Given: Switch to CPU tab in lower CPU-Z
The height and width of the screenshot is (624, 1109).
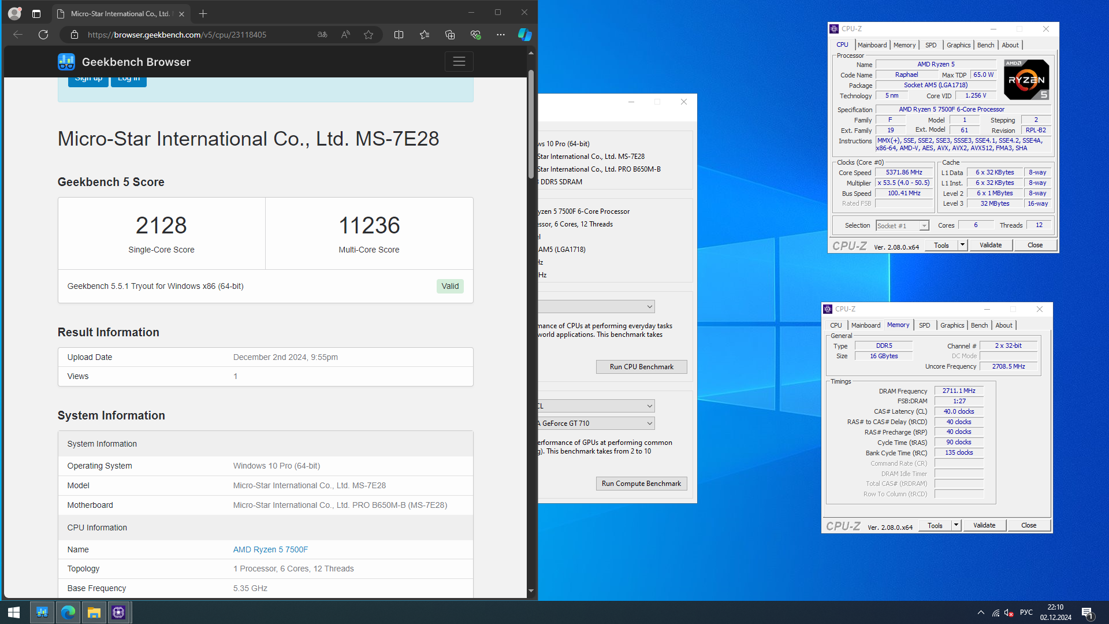Looking at the screenshot, I should [836, 325].
